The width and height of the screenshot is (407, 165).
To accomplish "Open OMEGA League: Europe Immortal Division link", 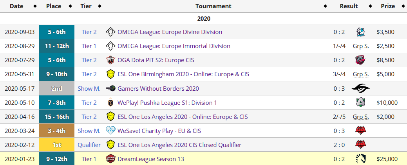I will point(174,46).
